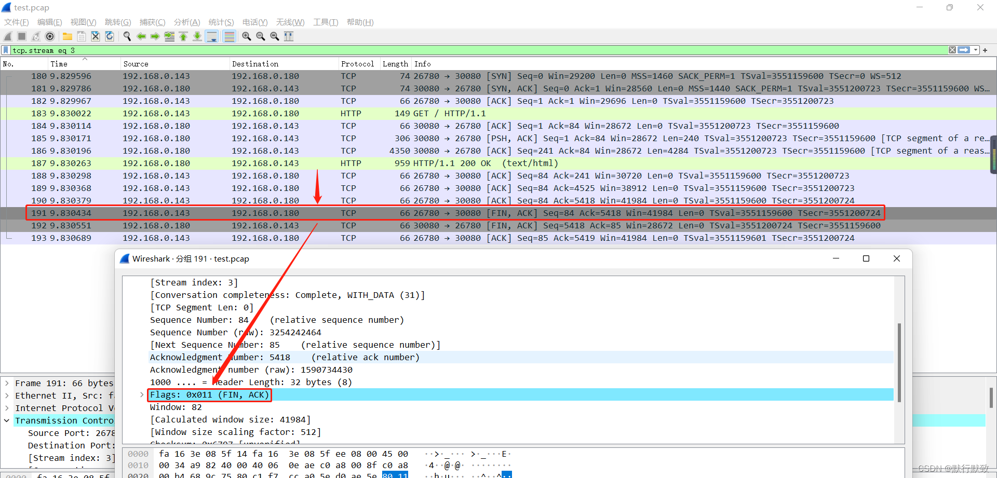Add a filter button with plus
This screenshot has width=997, height=478.
click(x=985, y=50)
